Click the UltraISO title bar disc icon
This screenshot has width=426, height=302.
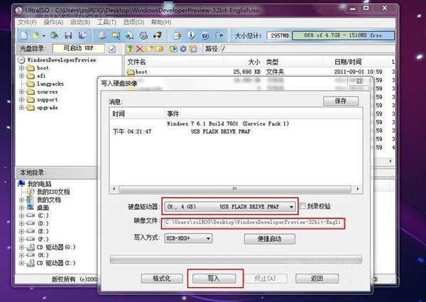point(19,11)
